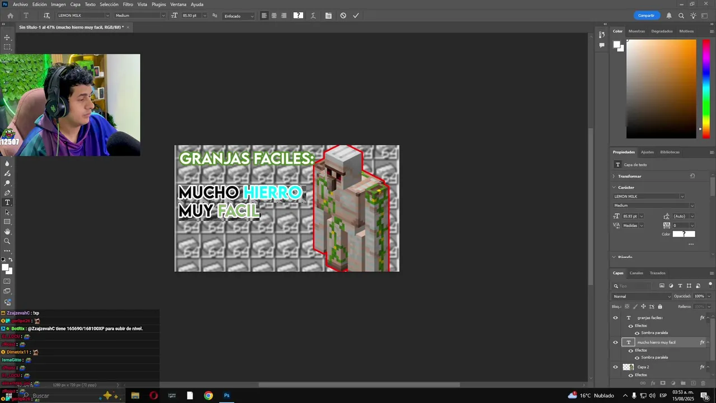Add new adjustment layer icon
716x403 pixels.
[x=673, y=383]
